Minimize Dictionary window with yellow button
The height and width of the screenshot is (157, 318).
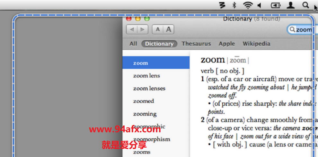[x=138, y=19]
